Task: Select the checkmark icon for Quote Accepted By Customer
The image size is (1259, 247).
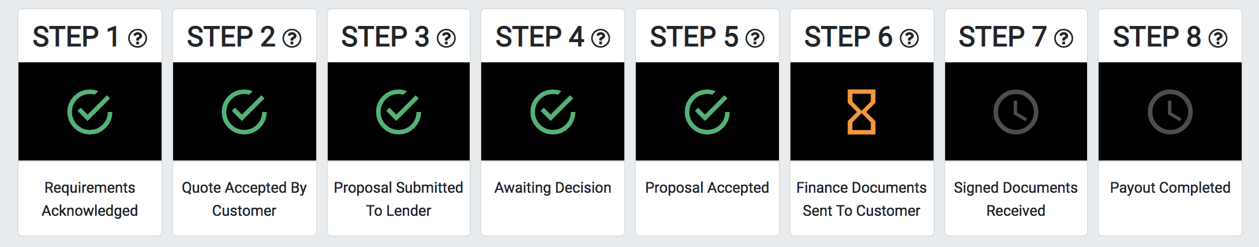Action: (x=244, y=112)
